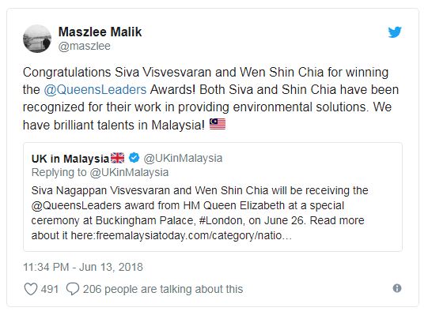
Task: Open the Maszlee Malik display name
Action: 100,32
